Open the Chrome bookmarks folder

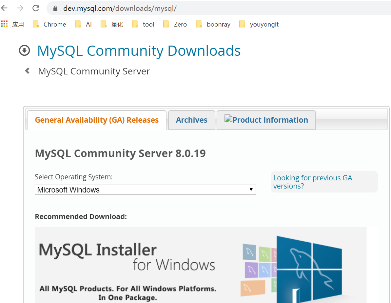click(x=49, y=24)
